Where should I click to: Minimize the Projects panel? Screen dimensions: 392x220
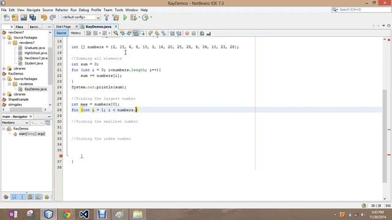49,27
